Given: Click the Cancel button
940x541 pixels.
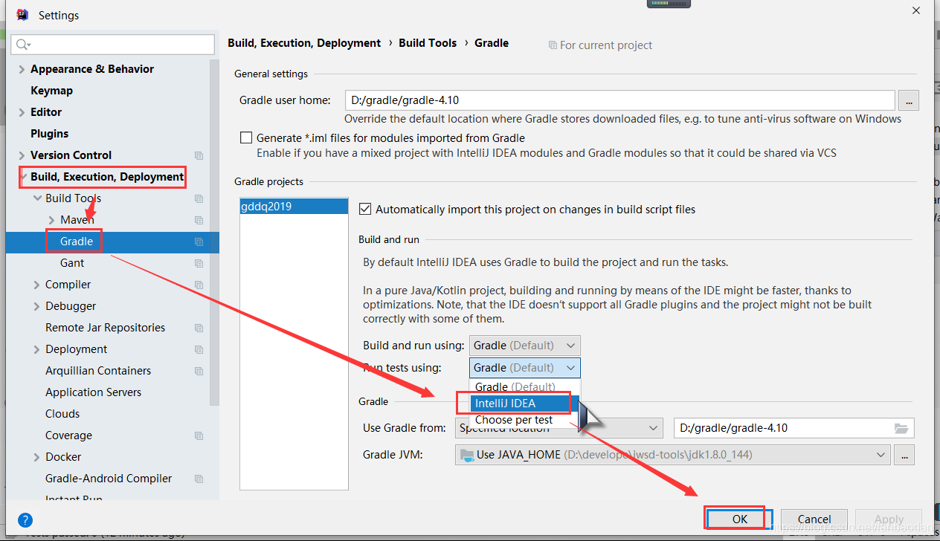Looking at the screenshot, I should click(814, 519).
